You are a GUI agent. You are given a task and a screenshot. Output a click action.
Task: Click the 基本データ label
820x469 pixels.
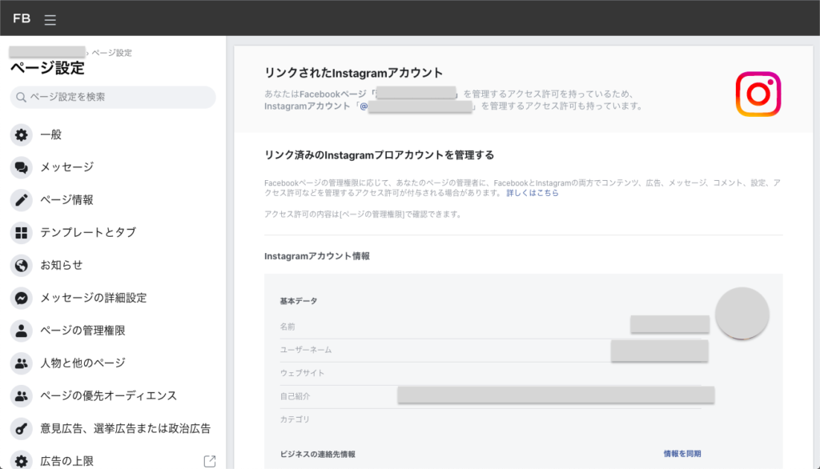click(299, 301)
